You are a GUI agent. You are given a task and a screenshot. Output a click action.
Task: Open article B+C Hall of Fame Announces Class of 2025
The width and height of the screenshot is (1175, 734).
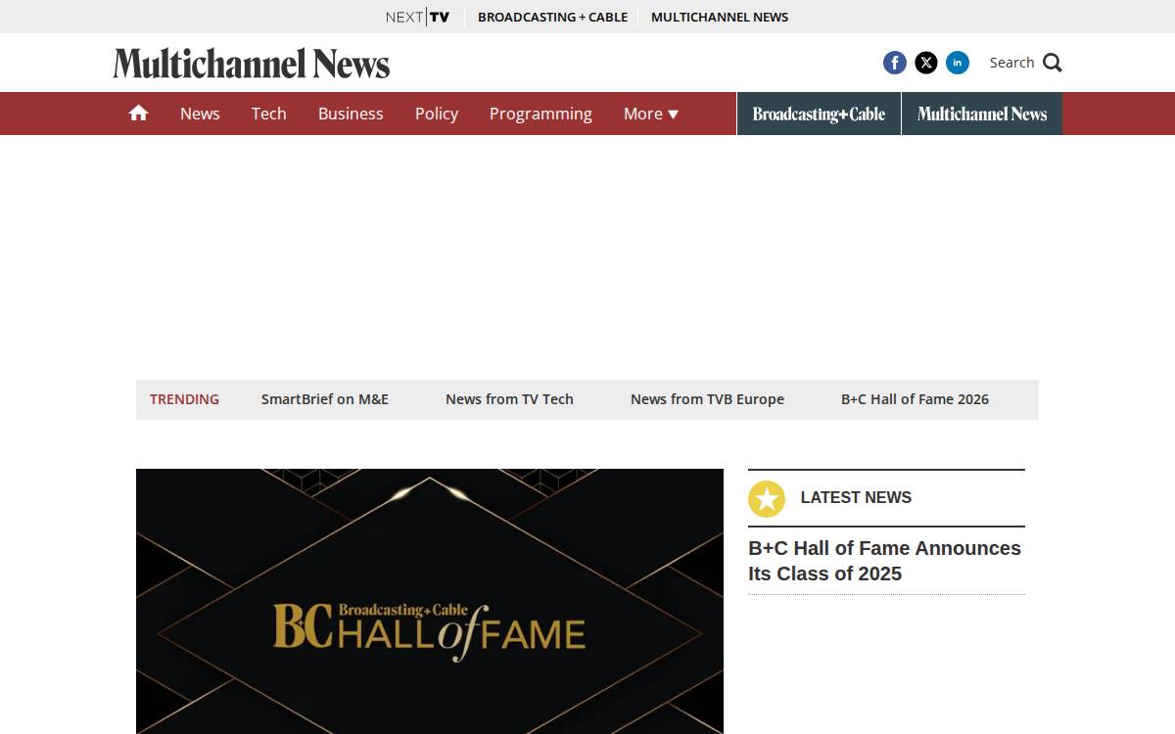885,561
